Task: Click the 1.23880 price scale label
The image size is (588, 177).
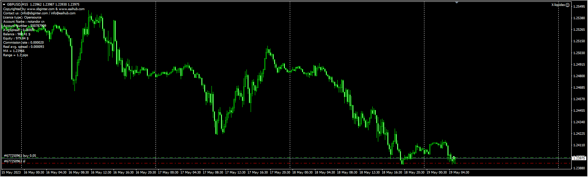Action: point(579,168)
